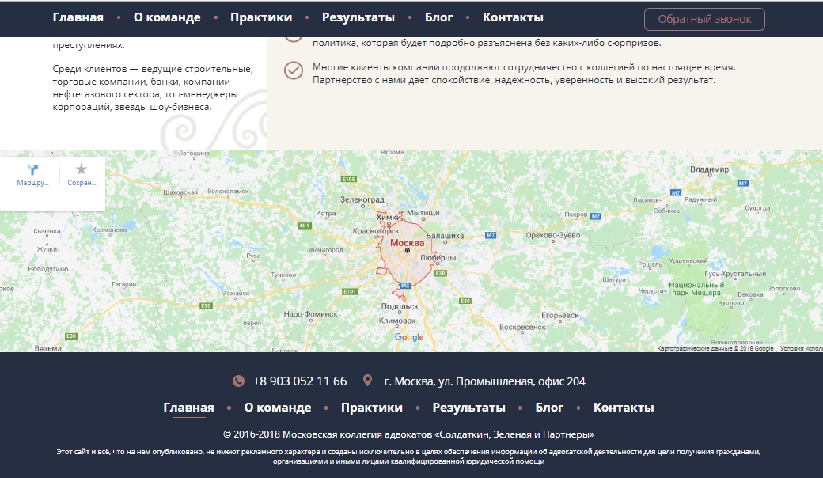Click the location pin icon in the footer
The width and height of the screenshot is (823, 478).
367,381
